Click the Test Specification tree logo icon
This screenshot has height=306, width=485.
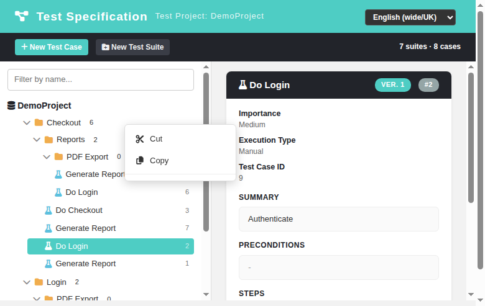[x=22, y=16]
